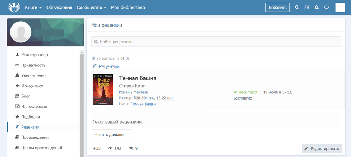The image size is (351, 157).
Task: Click the feather icon beside Рецензии heading
Action: click(94, 66)
